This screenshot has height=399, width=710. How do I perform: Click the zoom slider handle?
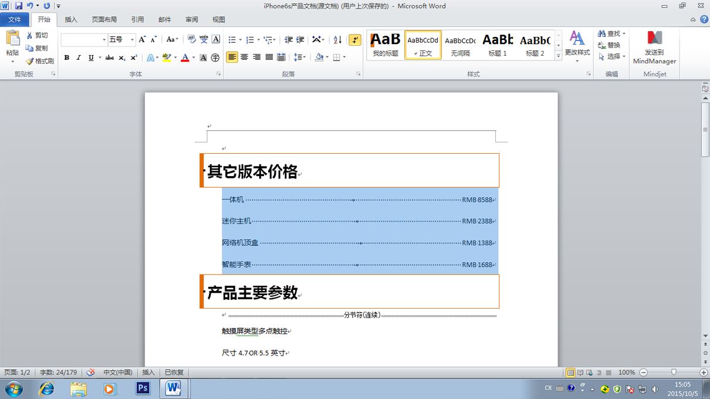point(674,373)
